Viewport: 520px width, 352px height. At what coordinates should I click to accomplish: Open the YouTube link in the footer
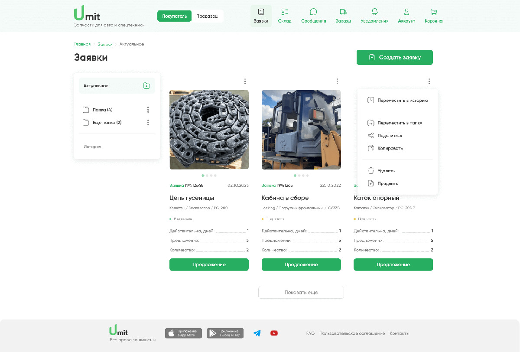274,333
